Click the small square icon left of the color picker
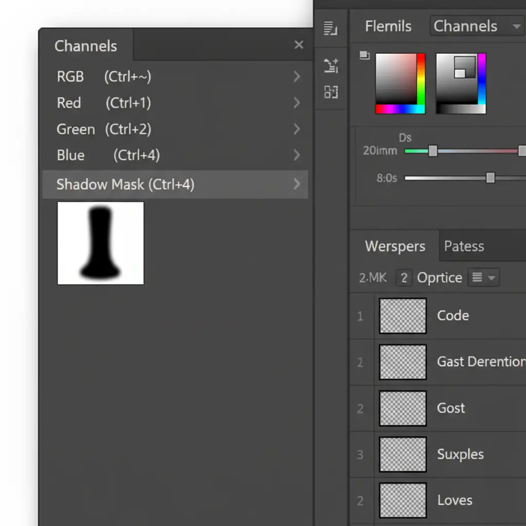Screen dimensions: 526x526 [364, 55]
